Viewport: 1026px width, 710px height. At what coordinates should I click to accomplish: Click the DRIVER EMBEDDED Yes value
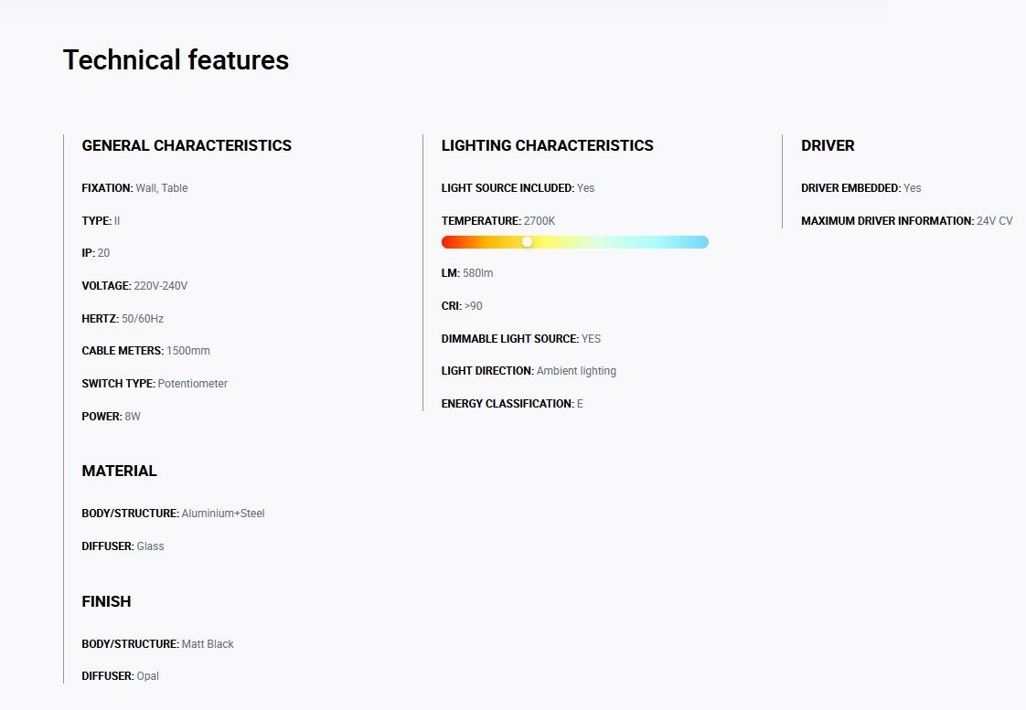click(x=912, y=188)
